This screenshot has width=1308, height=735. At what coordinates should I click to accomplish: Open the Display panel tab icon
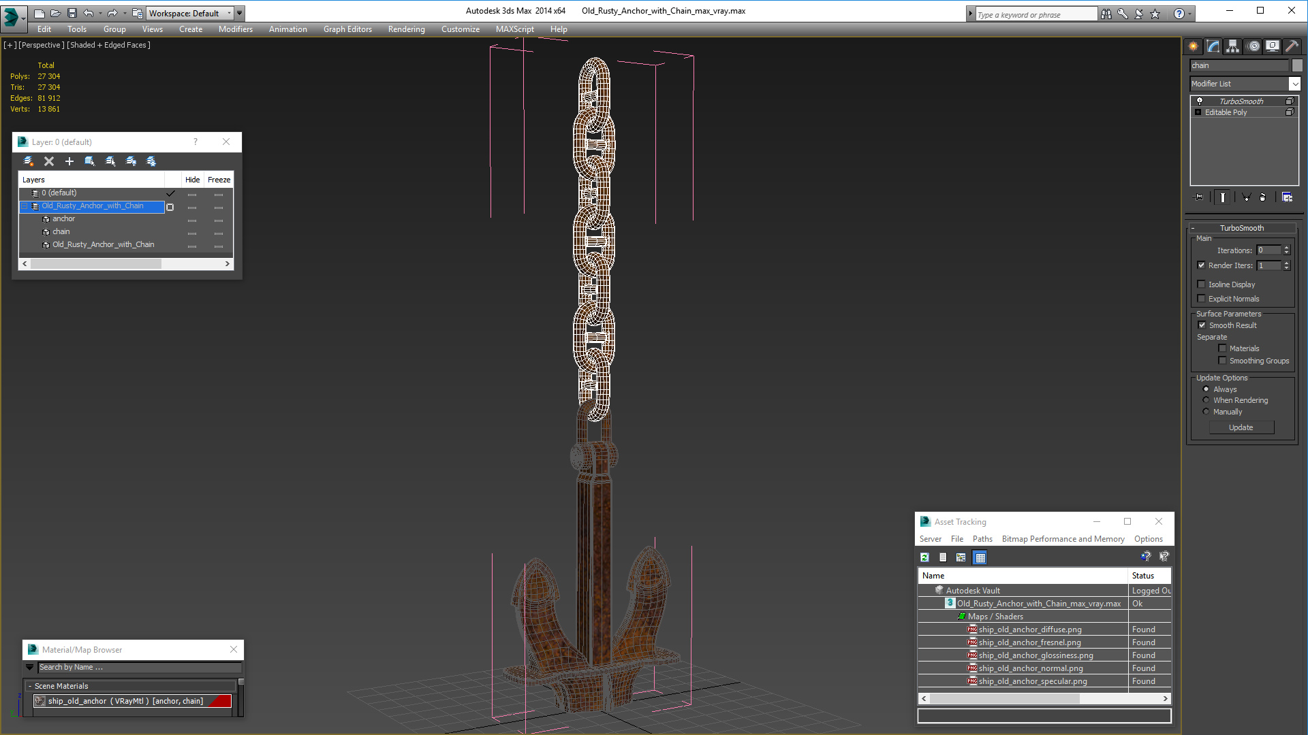pyautogui.click(x=1272, y=46)
